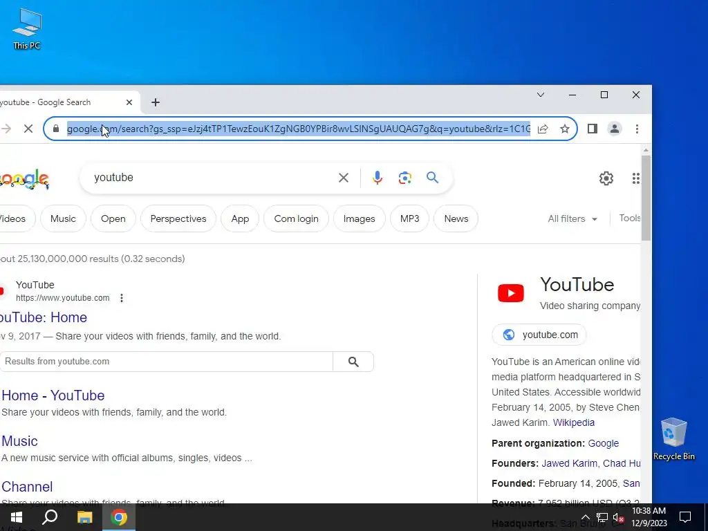Open the Google apps grid
The width and height of the screenshot is (708, 531).
[636, 178]
